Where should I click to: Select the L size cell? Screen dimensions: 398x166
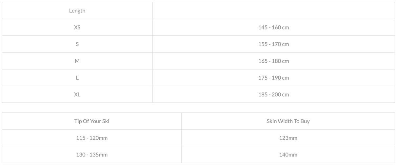point(77,77)
